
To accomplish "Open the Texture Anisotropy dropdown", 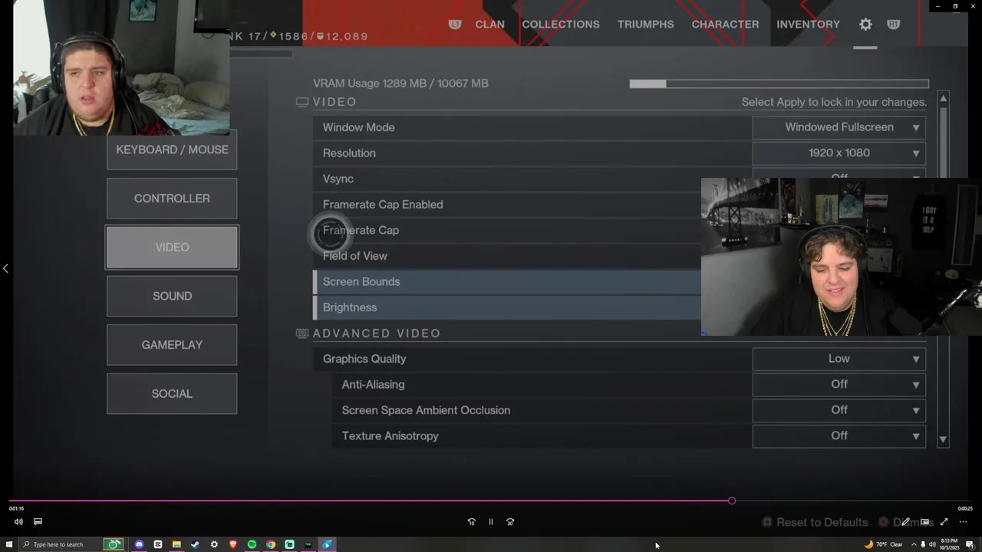I will coord(839,436).
